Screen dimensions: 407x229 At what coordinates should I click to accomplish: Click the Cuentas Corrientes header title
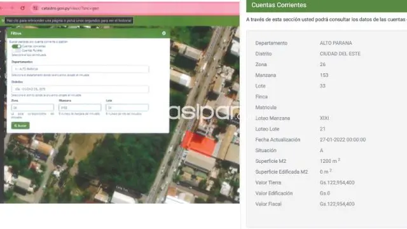click(279, 5)
